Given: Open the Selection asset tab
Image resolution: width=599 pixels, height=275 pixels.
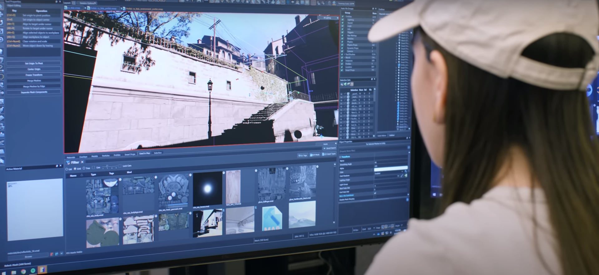Looking at the screenshot, I should [x=158, y=153].
